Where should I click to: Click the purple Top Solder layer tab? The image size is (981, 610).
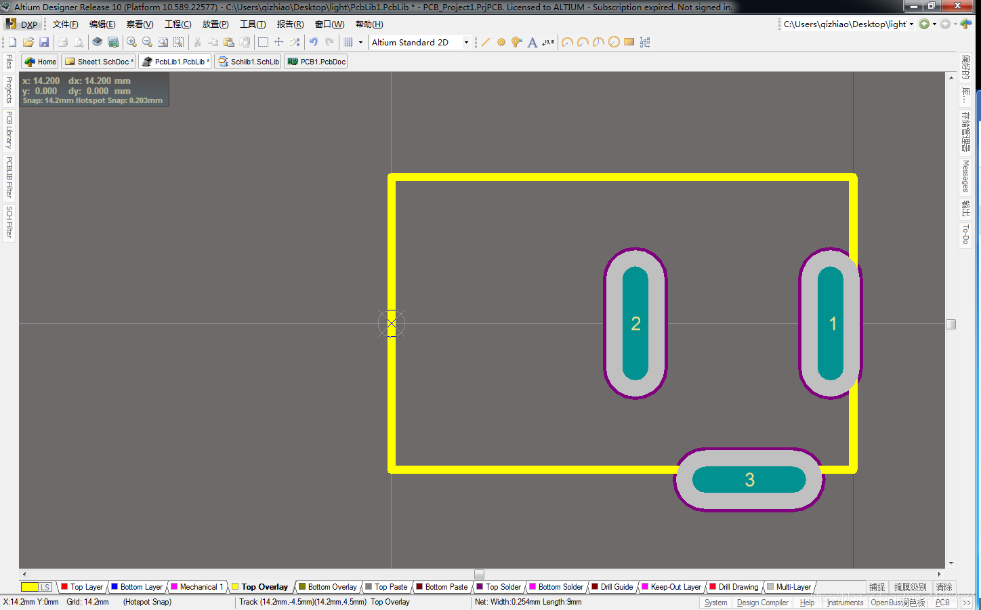click(x=499, y=587)
